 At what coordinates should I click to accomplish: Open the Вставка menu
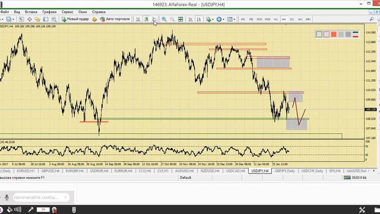tap(31, 12)
